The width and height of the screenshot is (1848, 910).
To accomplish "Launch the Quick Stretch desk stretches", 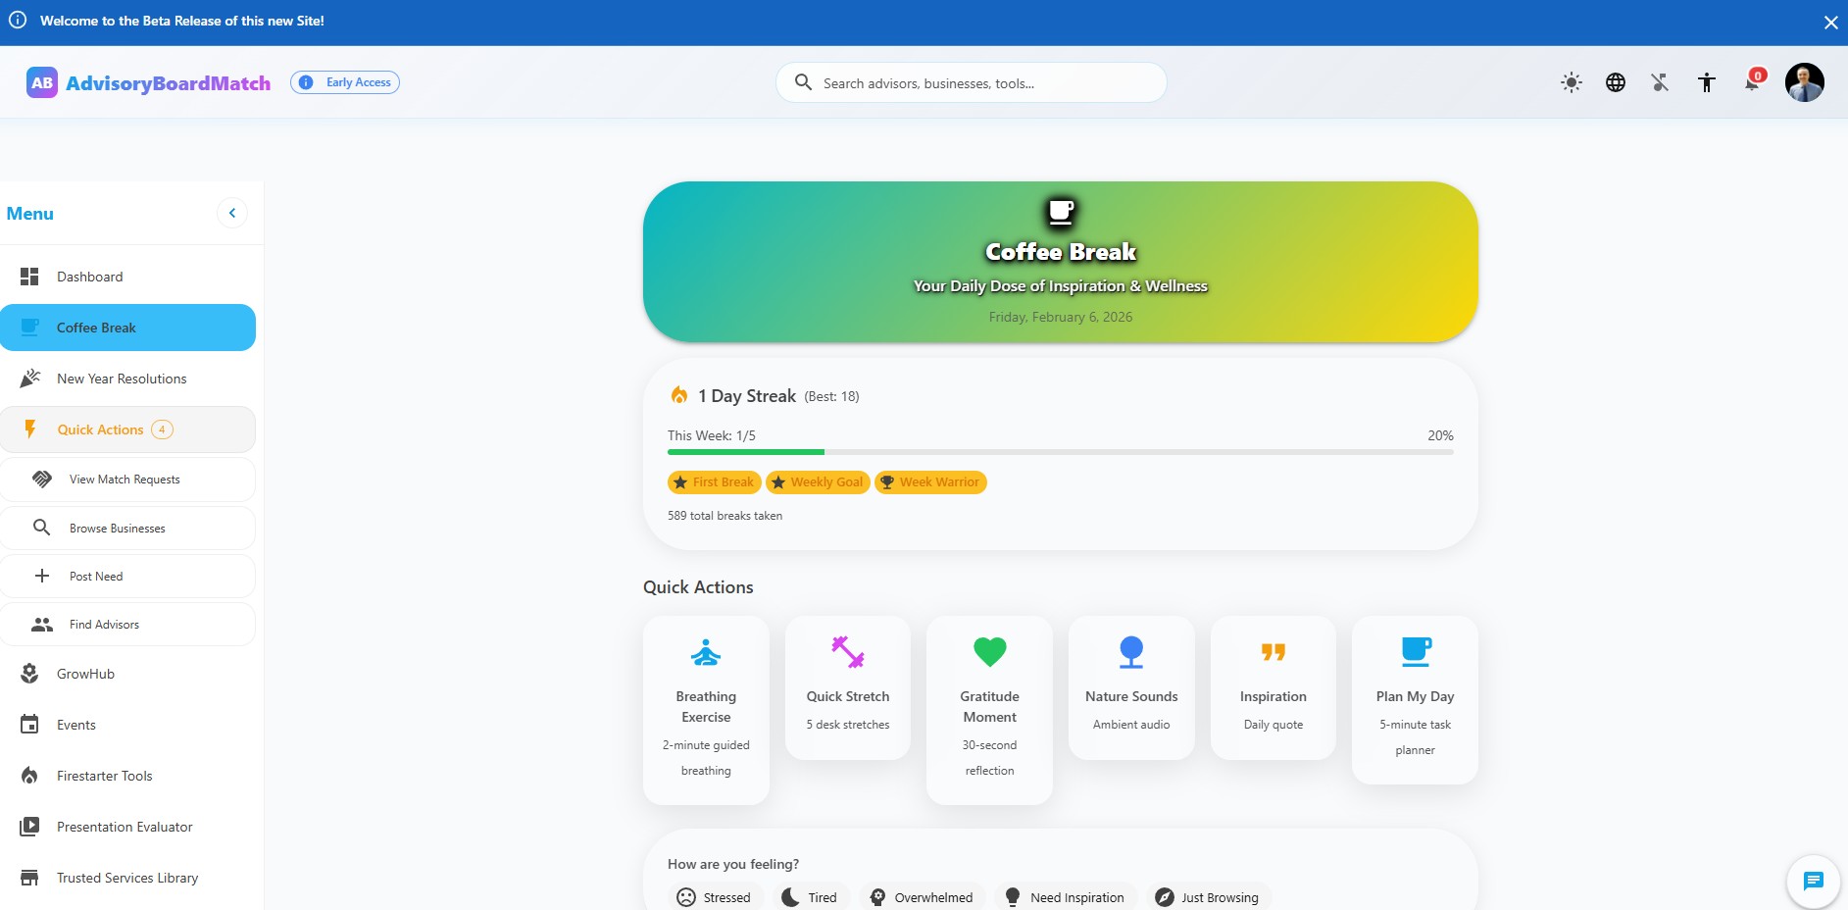I will pos(847,686).
